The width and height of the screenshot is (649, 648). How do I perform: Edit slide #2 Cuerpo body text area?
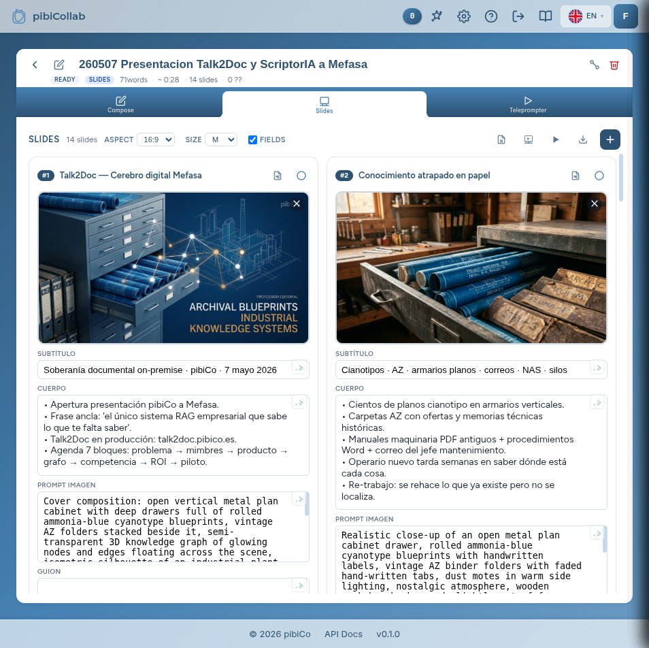tap(471, 452)
